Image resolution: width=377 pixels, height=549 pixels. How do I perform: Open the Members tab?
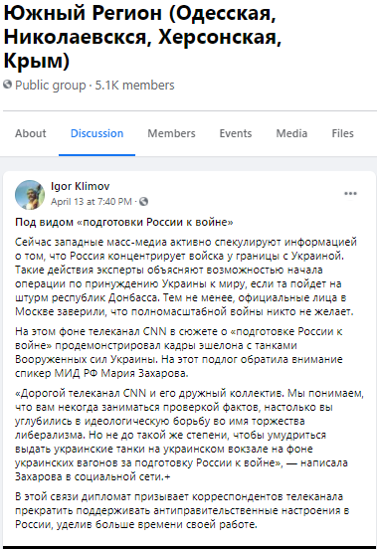pos(171,133)
